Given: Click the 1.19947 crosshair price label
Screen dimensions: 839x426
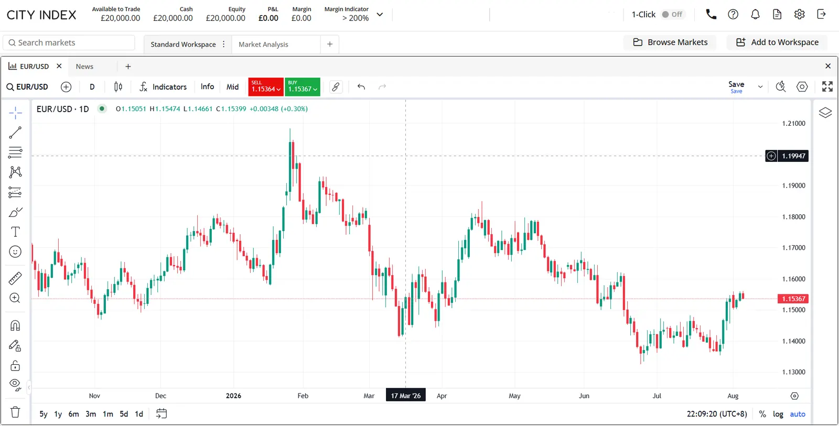Looking at the screenshot, I should (x=793, y=156).
